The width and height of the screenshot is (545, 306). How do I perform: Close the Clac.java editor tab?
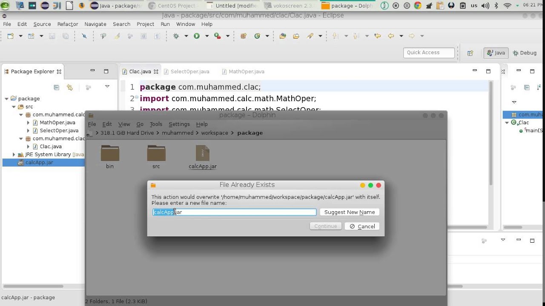pyautogui.click(x=156, y=72)
